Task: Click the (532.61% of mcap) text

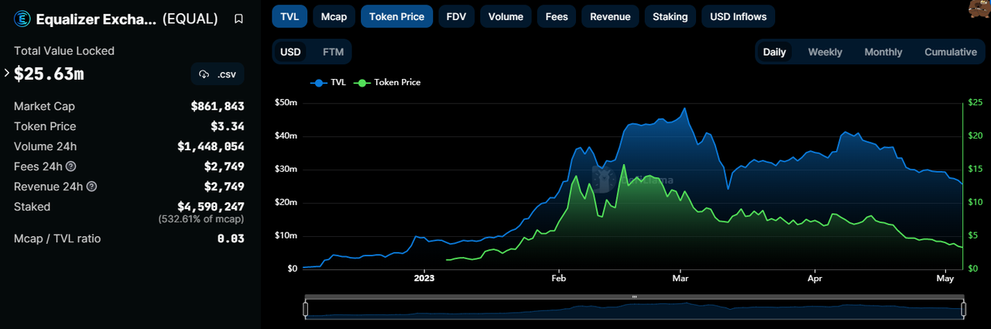Action: pos(201,220)
